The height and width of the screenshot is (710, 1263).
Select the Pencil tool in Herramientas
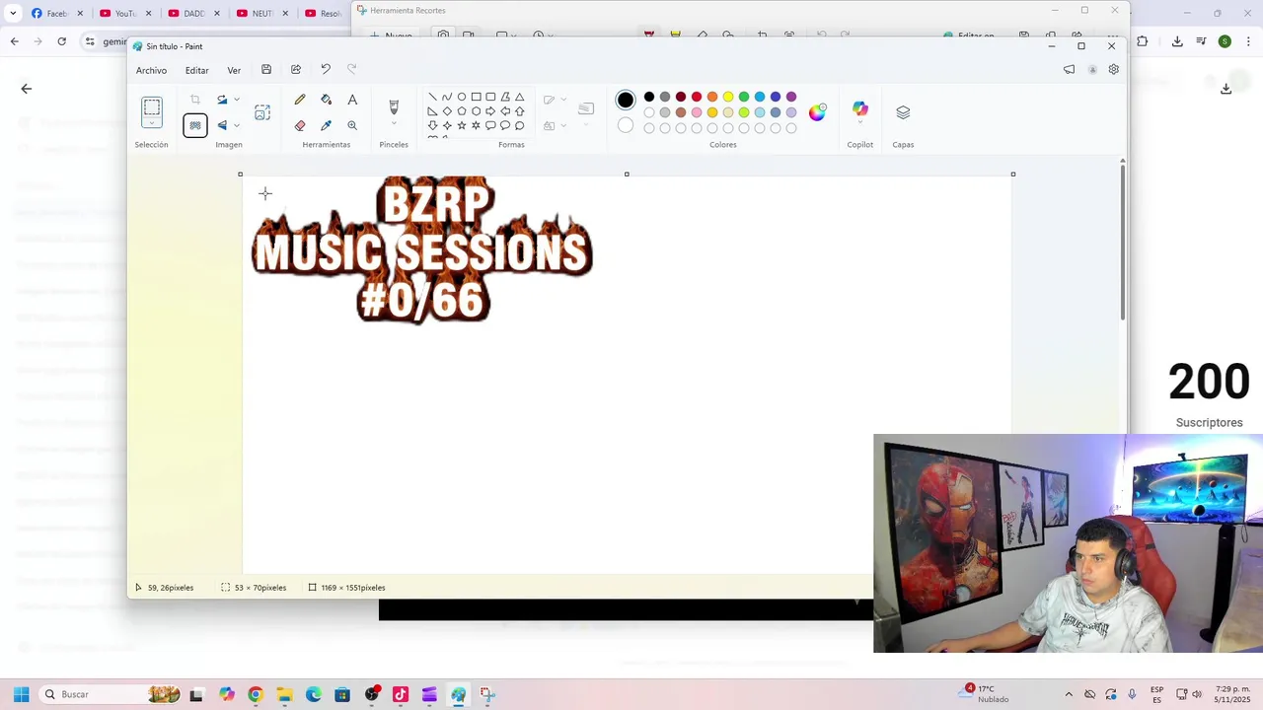click(300, 100)
